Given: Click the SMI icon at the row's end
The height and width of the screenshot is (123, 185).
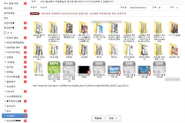Looking at the screenshot, I should 159,68.
